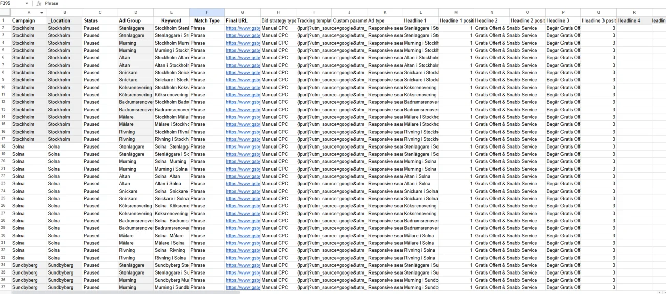Open the name box dropdown arrow
The image size is (666, 294).
click(x=27, y=3)
